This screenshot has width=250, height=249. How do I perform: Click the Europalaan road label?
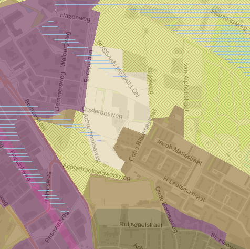click(x=88, y=66)
